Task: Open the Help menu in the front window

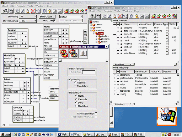Action: point(136,11)
